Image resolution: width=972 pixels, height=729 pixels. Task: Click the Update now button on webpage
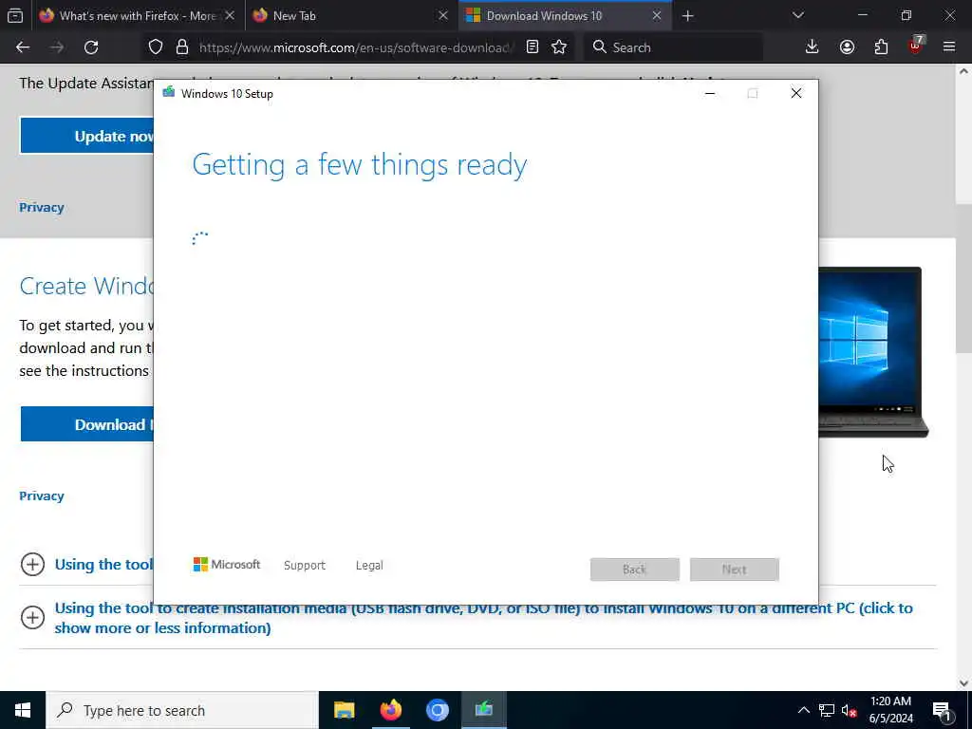point(86,136)
